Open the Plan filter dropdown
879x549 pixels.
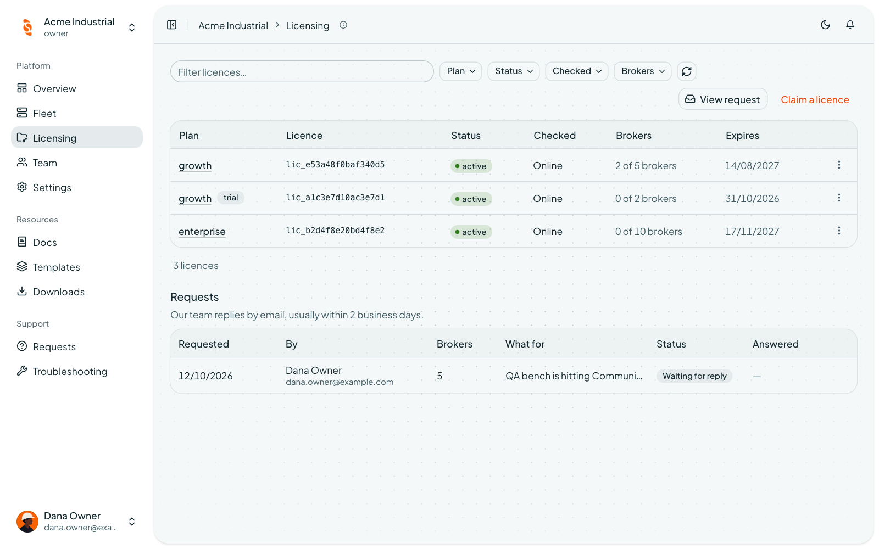pyautogui.click(x=461, y=71)
